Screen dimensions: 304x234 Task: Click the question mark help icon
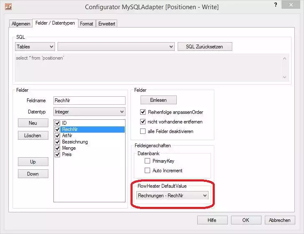tap(276, 5)
